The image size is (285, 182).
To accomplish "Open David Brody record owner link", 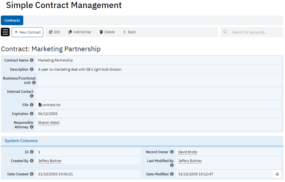I will tap(188, 152).
